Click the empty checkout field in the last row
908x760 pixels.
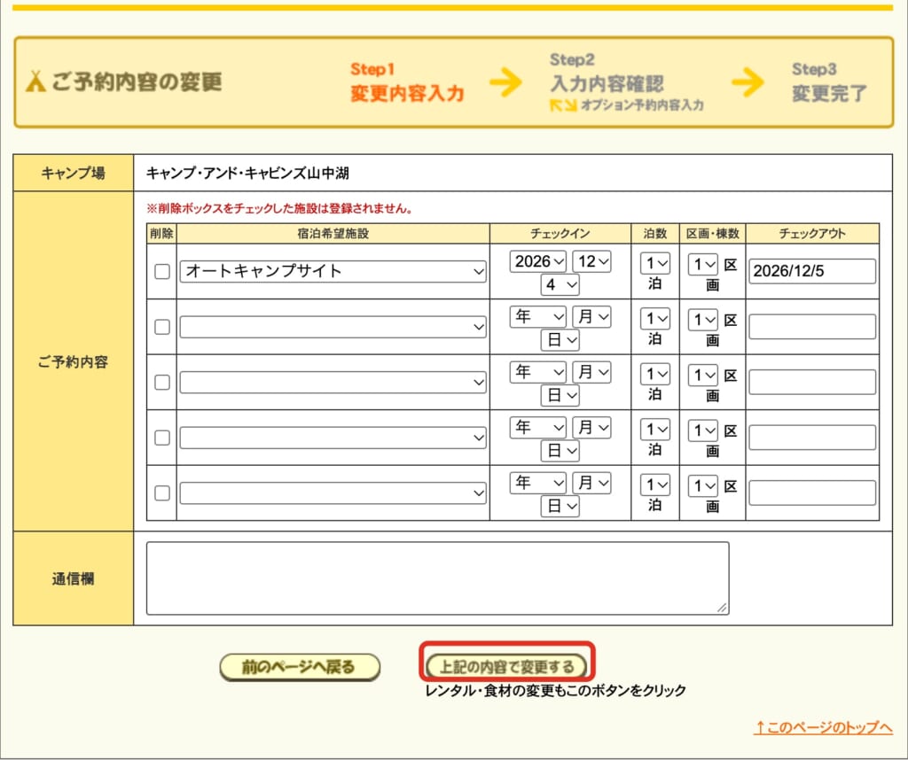[x=812, y=493]
